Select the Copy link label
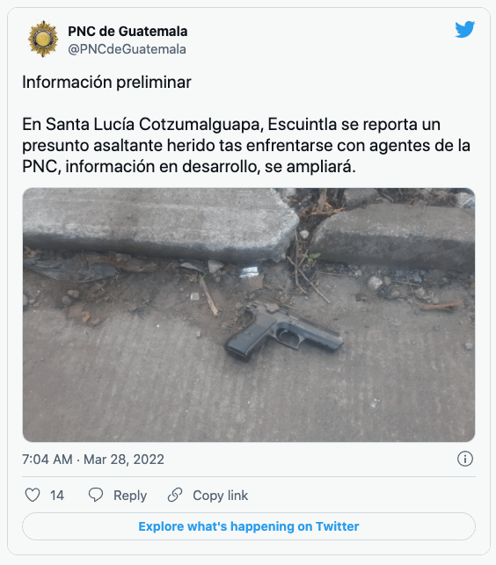The image size is (496, 565). coord(221,496)
